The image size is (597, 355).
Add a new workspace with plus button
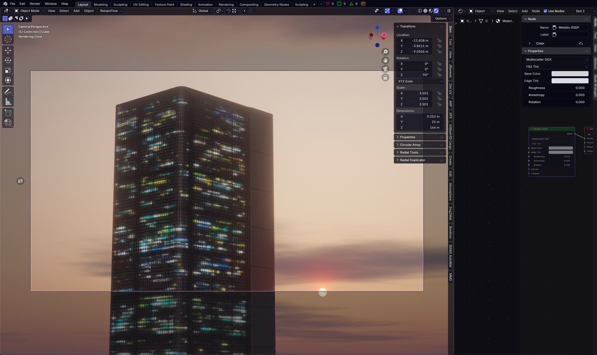(314, 4)
